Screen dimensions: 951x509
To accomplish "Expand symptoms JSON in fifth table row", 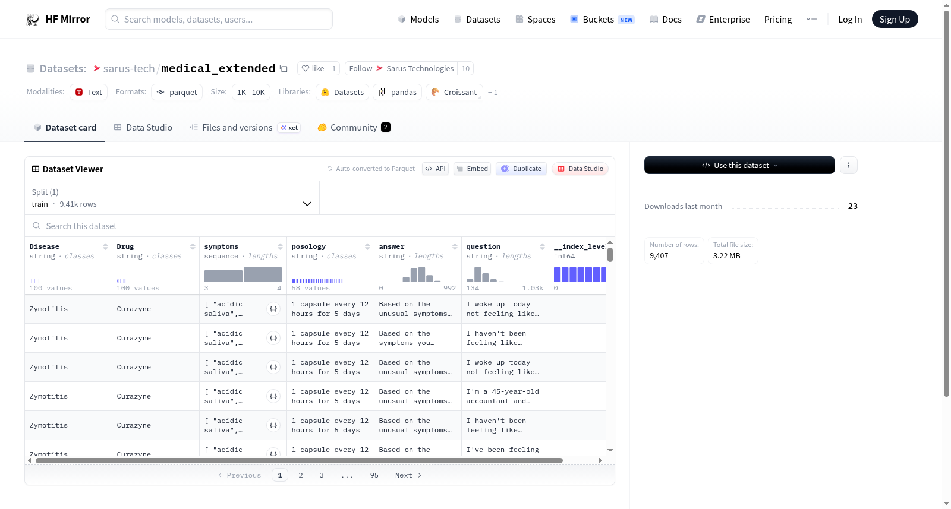I will pyautogui.click(x=273, y=425).
